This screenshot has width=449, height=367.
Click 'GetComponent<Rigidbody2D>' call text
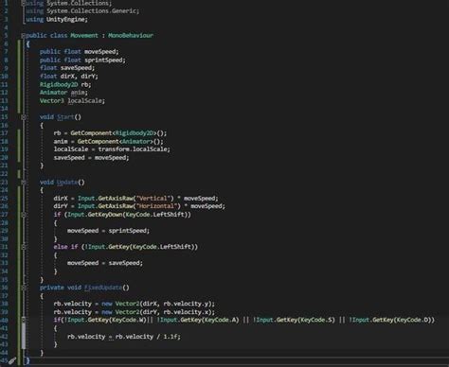113,133
